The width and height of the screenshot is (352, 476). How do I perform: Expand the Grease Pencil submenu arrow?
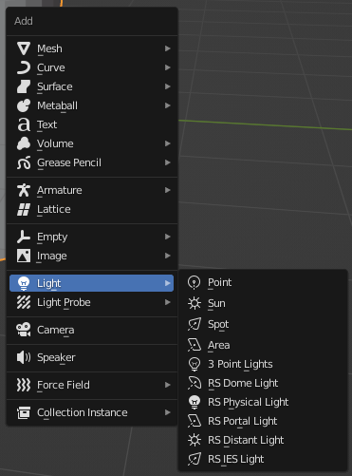(168, 162)
